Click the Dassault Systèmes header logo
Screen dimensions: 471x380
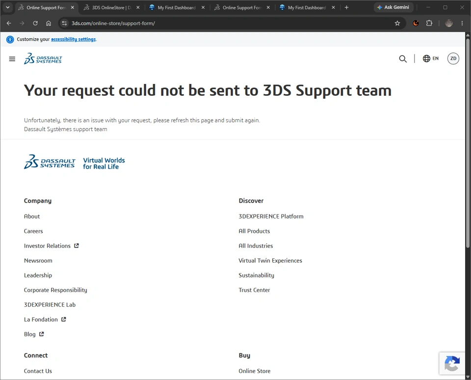pos(43,58)
